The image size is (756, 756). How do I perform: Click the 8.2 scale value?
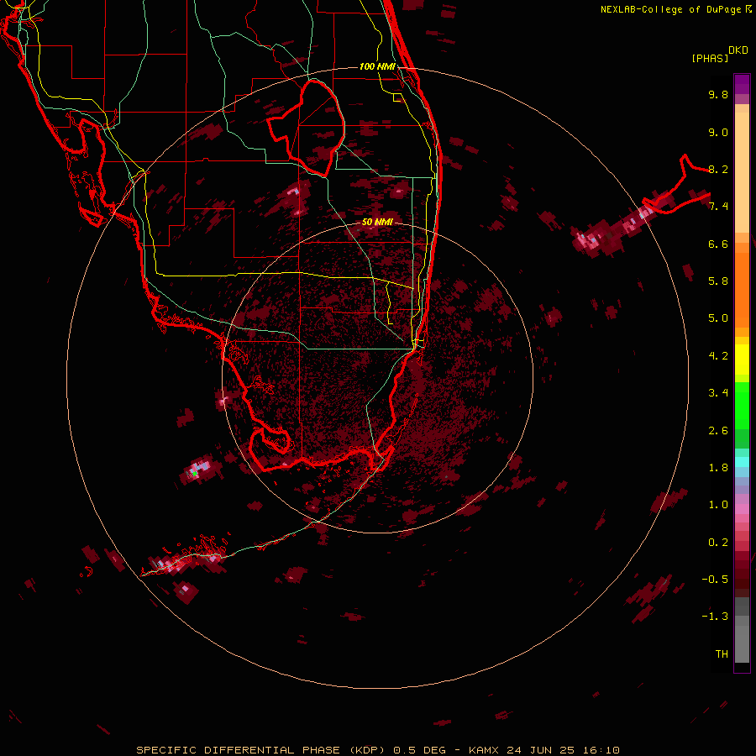click(718, 169)
